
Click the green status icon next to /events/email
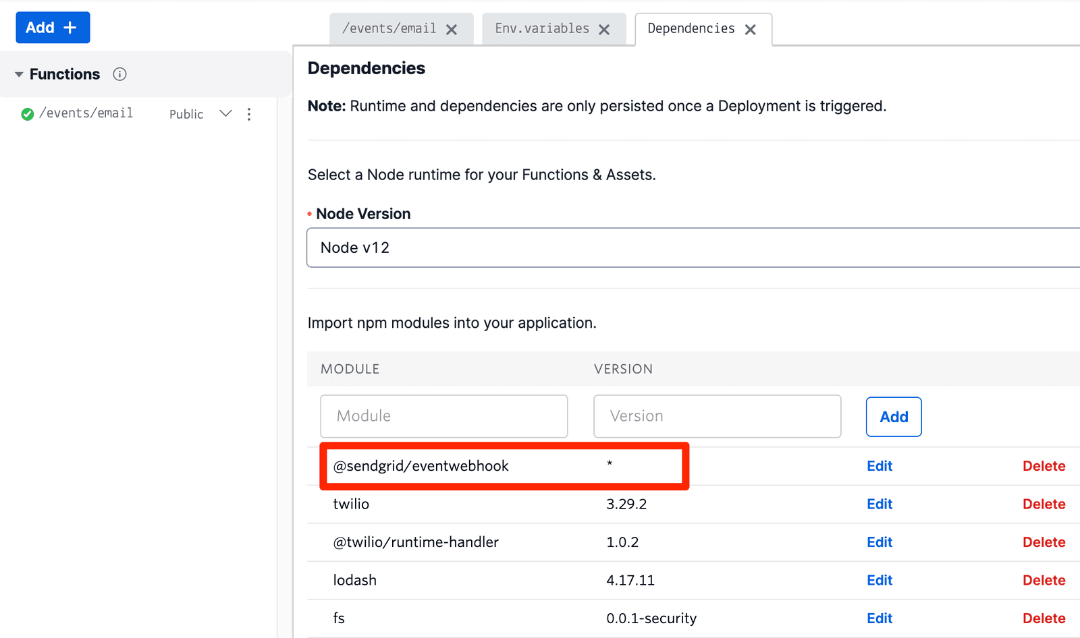(x=27, y=113)
